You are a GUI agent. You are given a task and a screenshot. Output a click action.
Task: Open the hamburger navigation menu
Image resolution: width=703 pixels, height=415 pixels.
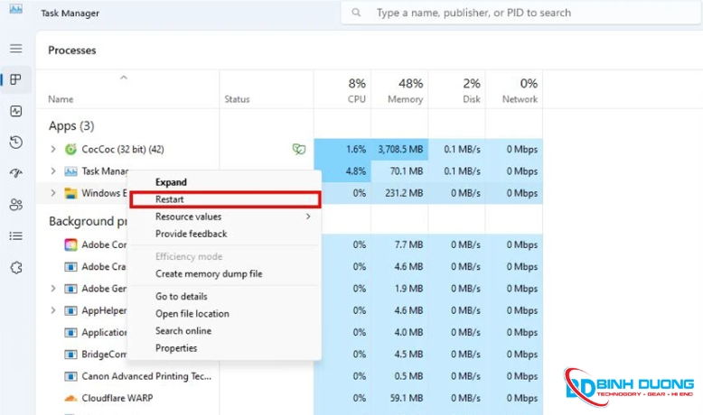(x=16, y=49)
